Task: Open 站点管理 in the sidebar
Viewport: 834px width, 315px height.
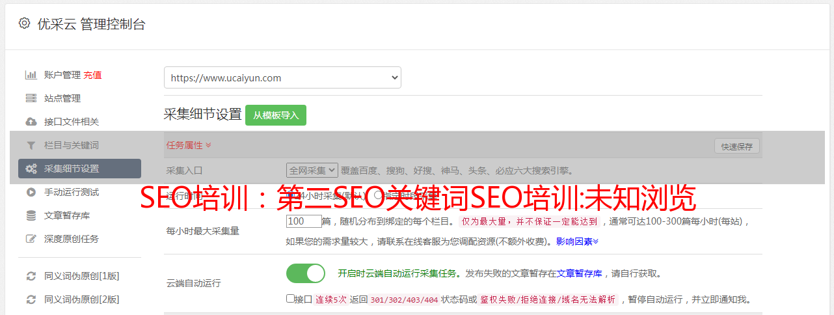Action: pyautogui.click(x=62, y=98)
